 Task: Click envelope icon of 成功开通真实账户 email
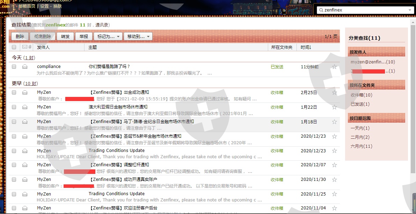coord(25,179)
